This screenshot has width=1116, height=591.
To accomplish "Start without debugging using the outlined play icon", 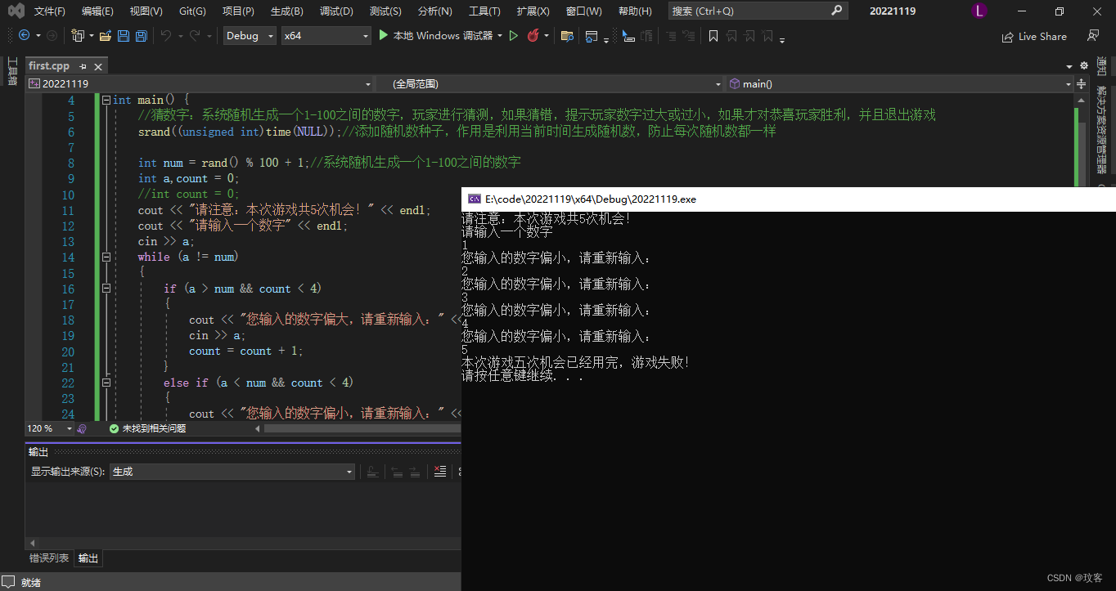I will 514,36.
